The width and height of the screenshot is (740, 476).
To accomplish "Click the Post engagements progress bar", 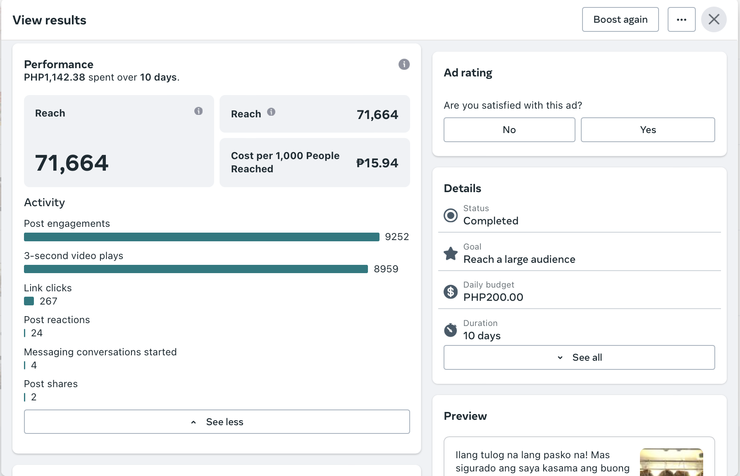I will coord(201,237).
